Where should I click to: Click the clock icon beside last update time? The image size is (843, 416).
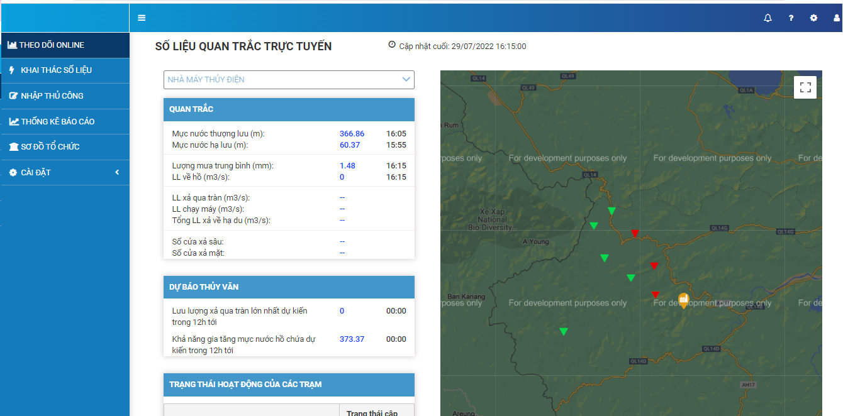click(392, 45)
